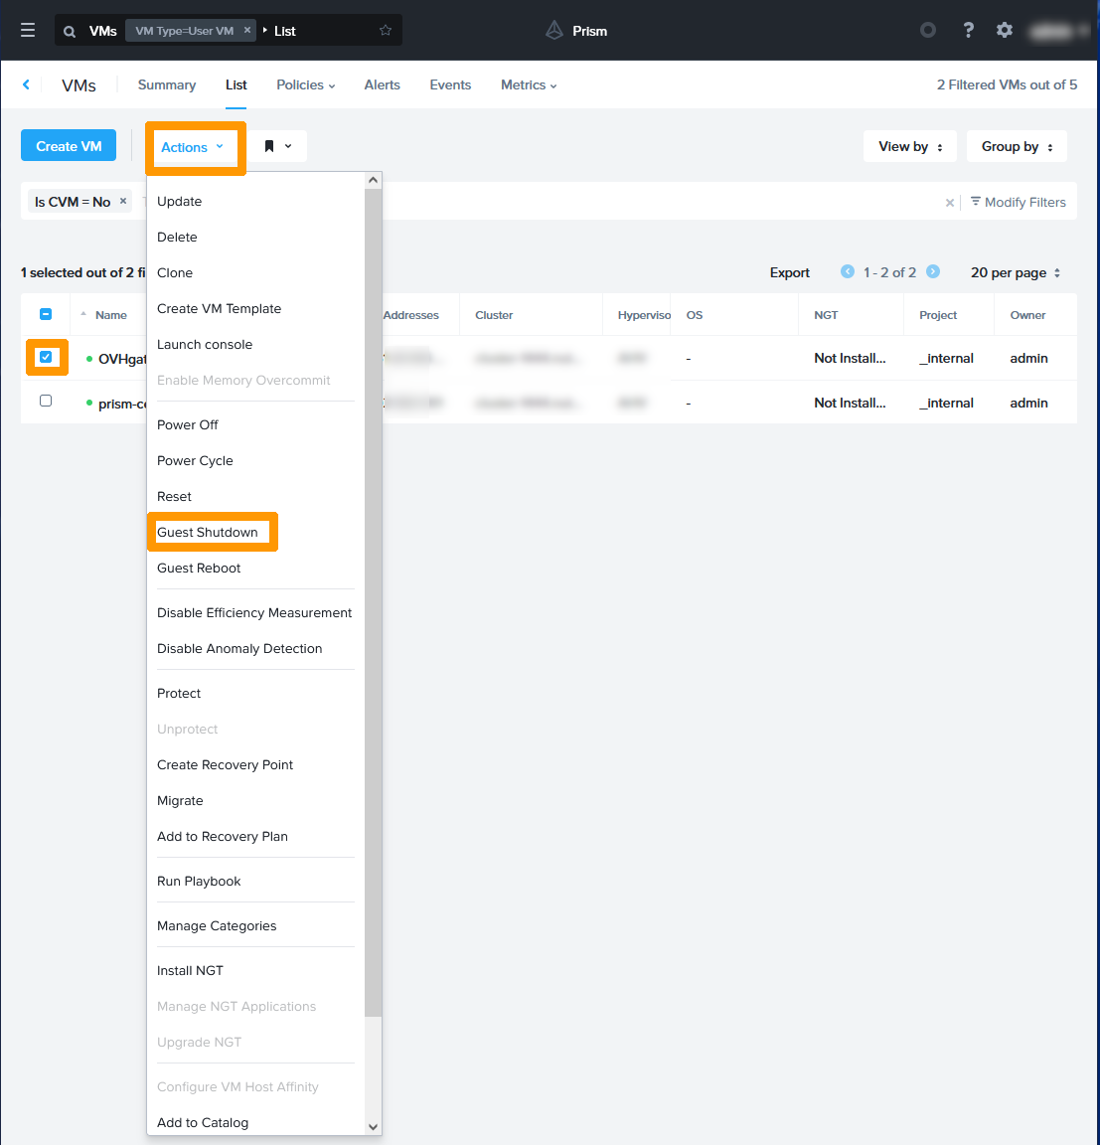1100x1145 pixels.
Task: Click the search magnifier icon
Action: coord(70,32)
